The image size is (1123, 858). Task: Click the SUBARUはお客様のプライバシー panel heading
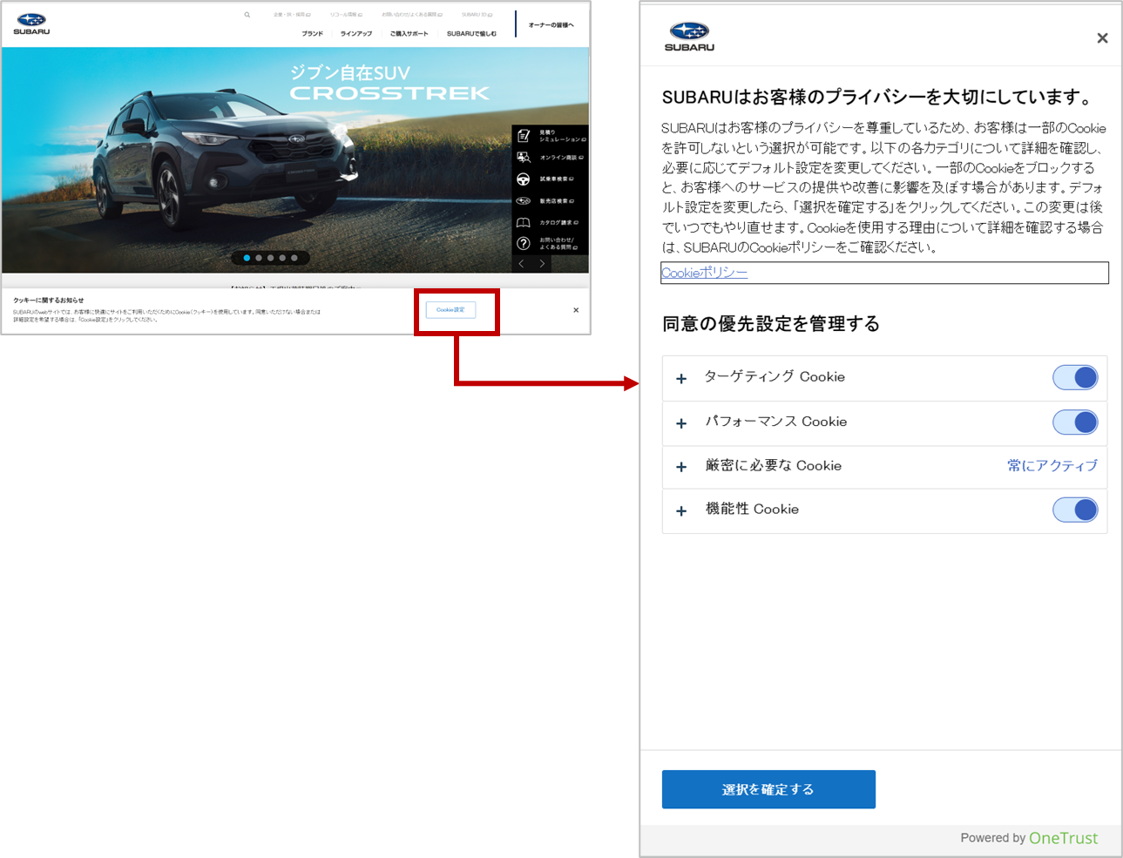877,97
